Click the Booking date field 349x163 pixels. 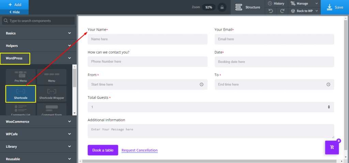tap(274, 62)
